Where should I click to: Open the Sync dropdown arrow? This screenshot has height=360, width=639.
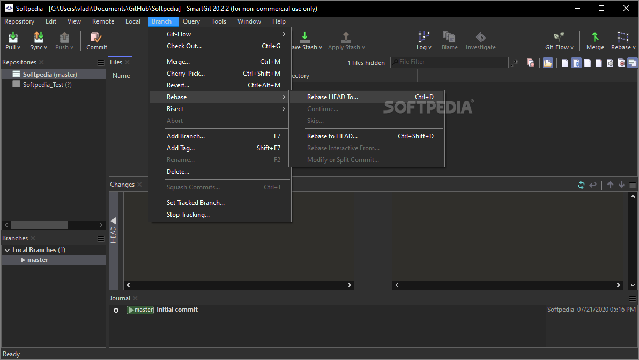click(45, 48)
